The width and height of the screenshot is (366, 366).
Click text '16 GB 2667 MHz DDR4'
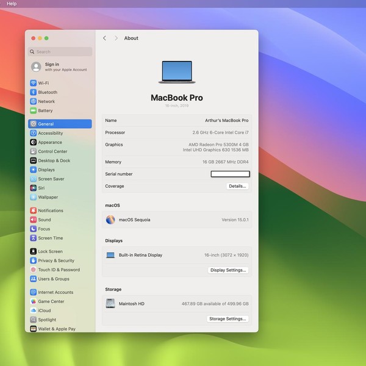226,162
